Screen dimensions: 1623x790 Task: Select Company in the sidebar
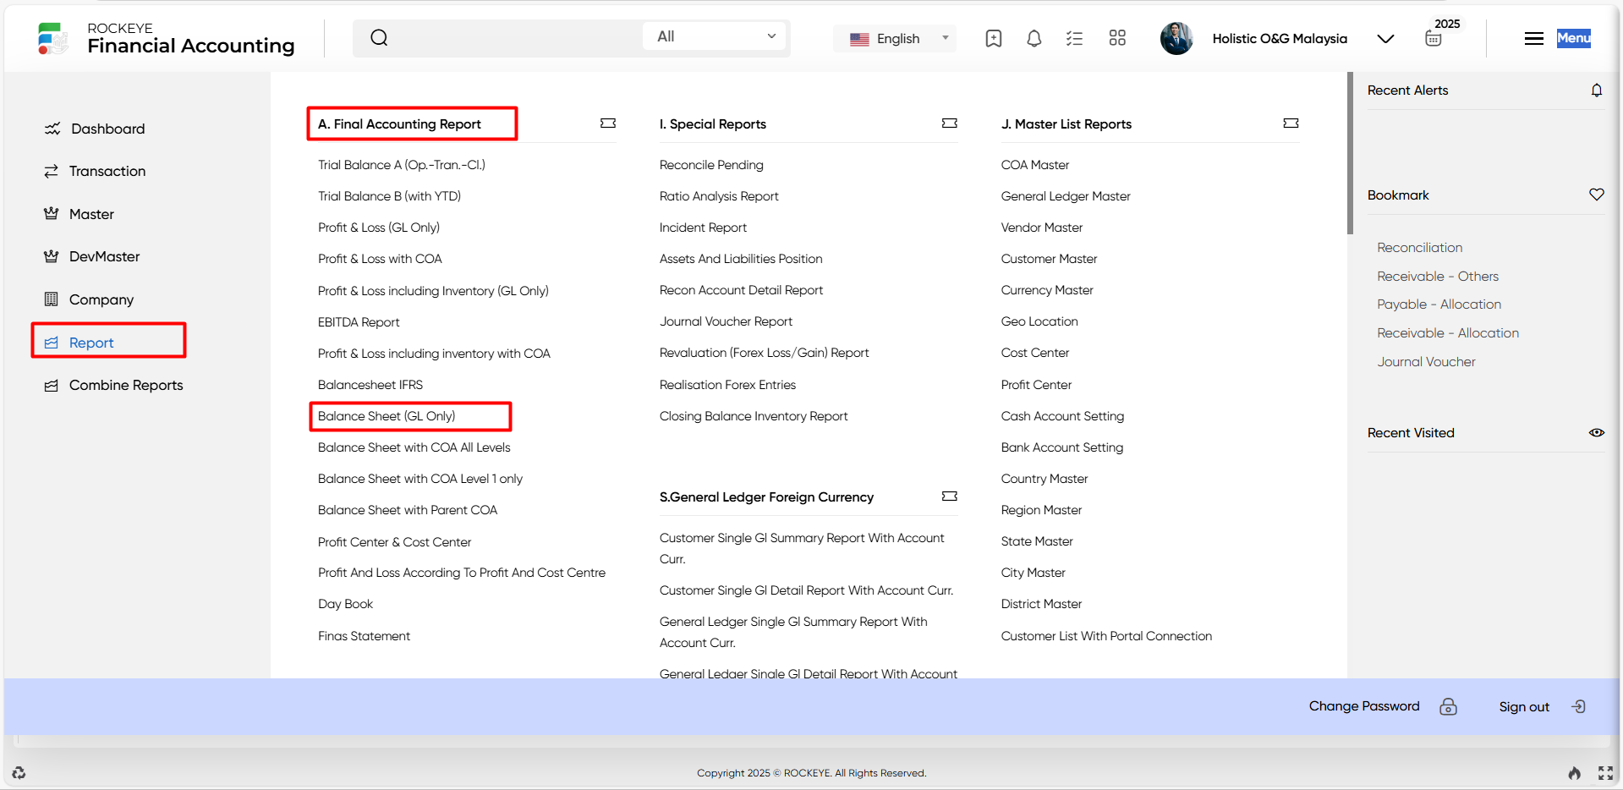(101, 299)
